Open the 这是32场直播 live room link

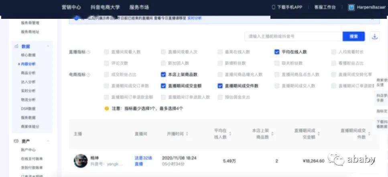[143, 161]
